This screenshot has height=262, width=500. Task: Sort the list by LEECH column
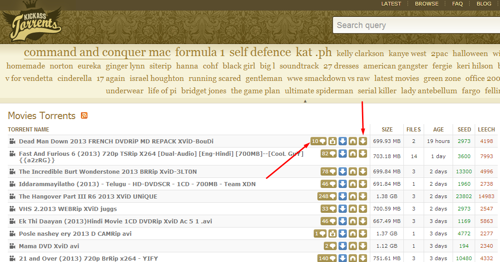[486, 130]
